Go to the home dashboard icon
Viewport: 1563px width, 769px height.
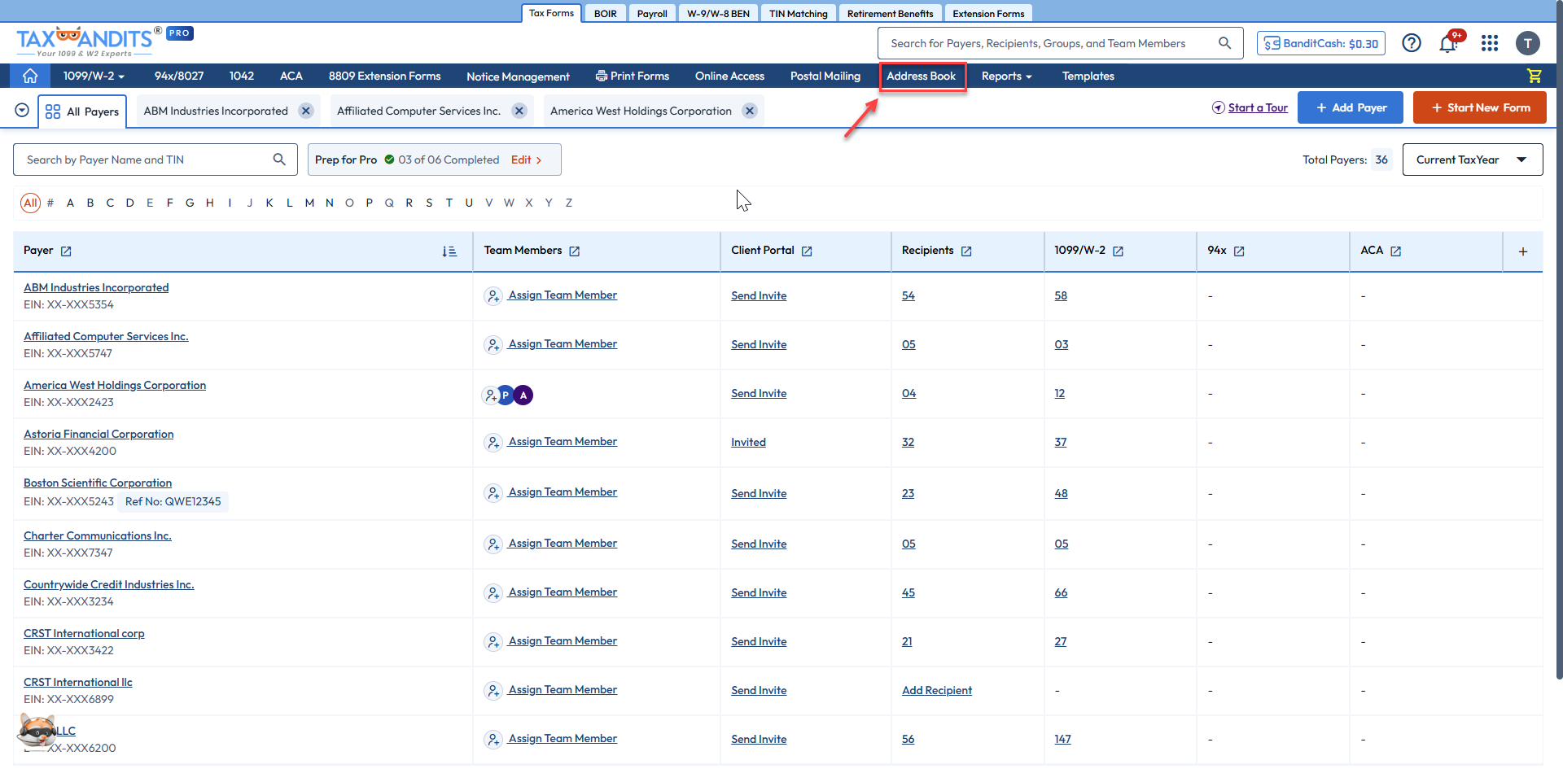30,76
